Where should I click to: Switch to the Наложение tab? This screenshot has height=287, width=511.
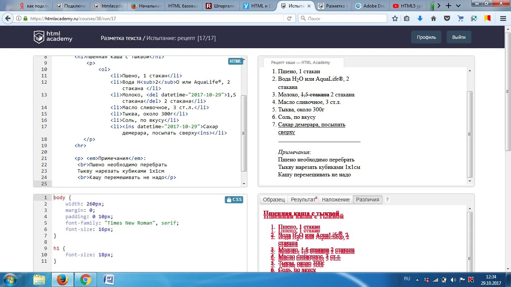coord(336,200)
